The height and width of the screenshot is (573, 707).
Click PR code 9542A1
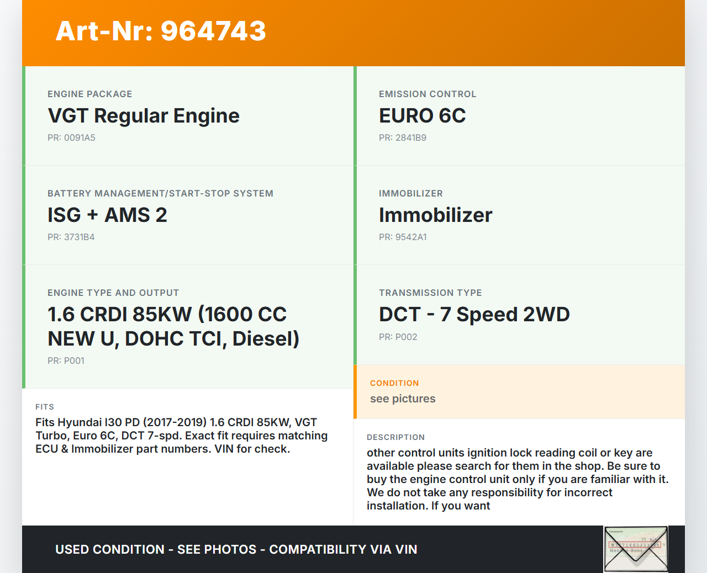(402, 237)
